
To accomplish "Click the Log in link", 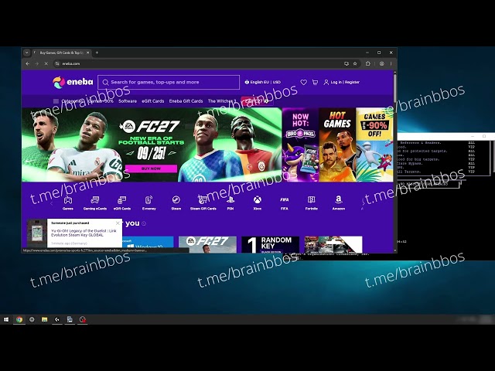I will pos(336,83).
